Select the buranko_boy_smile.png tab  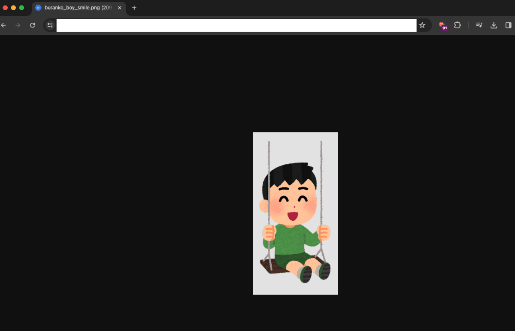pos(78,8)
